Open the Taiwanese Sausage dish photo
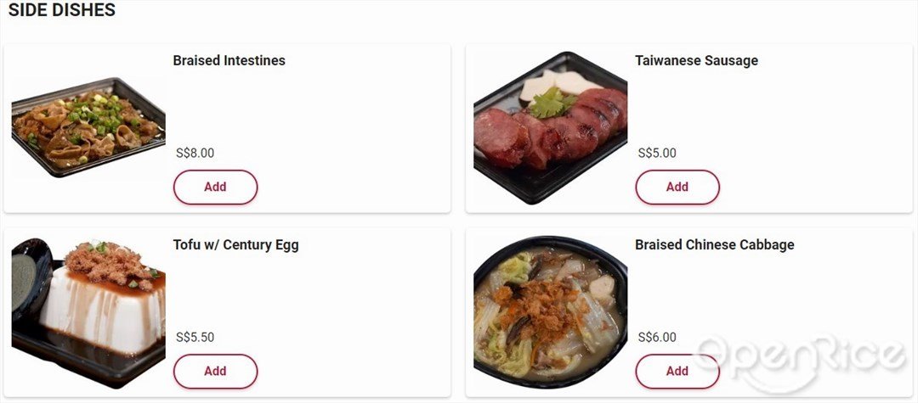 pos(550,127)
